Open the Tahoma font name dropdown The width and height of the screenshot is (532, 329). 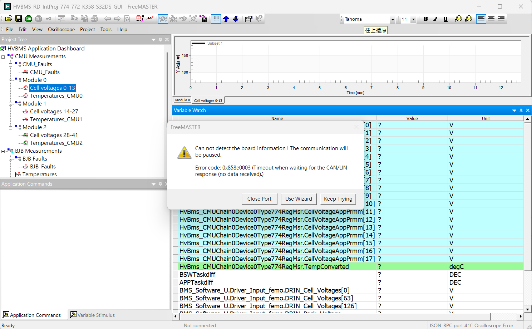pyautogui.click(x=393, y=19)
